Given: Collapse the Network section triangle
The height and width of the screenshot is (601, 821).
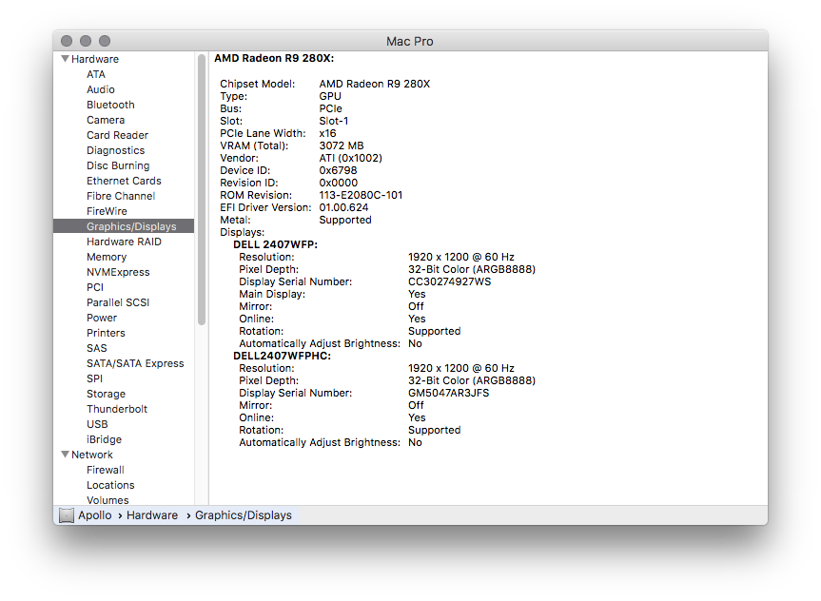Looking at the screenshot, I should [x=66, y=455].
